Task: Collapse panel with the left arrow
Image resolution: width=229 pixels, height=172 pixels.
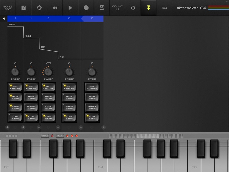Action: coord(4,19)
